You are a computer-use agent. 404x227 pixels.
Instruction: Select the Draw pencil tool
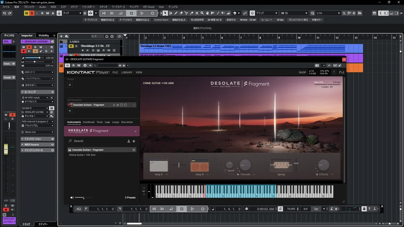tap(176, 13)
